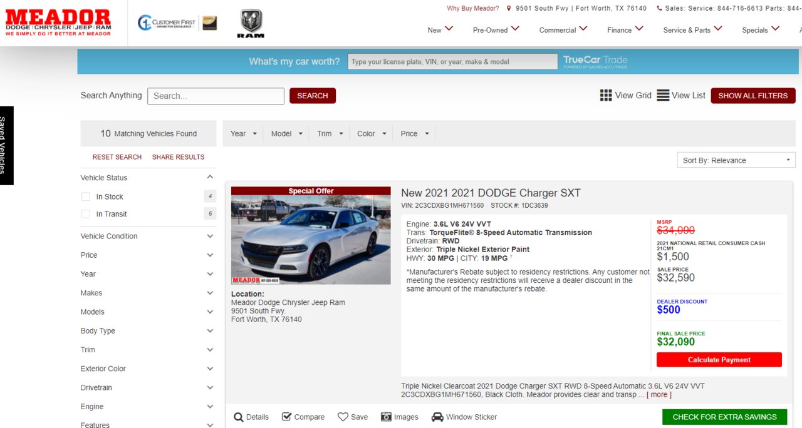802x428 pixels.
Task: Check the In Stock checkbox
Action: click(86, 196)
